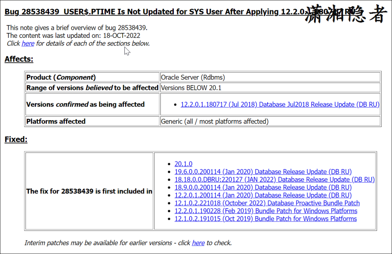Screen dimensions: 392x254
Task: Click the 'last updated on: 18-OCT-2022' line
Action: point(73,36)
